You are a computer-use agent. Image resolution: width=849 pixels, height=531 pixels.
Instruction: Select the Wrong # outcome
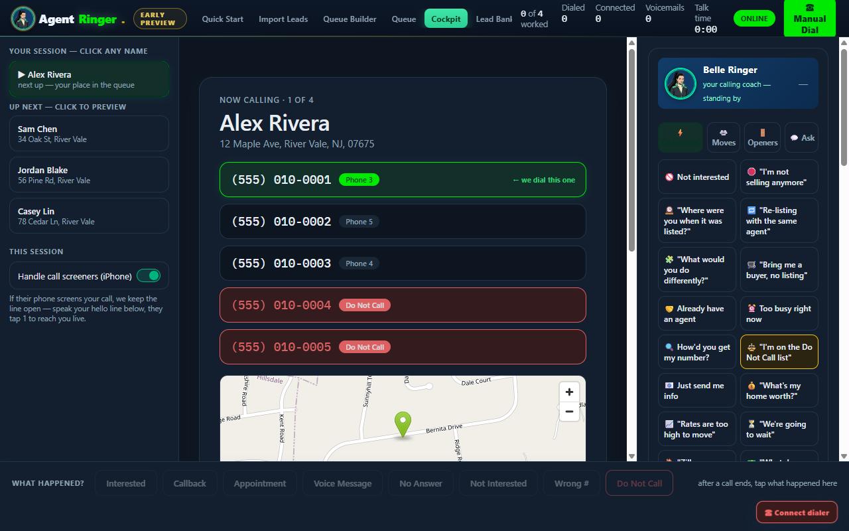tap(572, 483)
